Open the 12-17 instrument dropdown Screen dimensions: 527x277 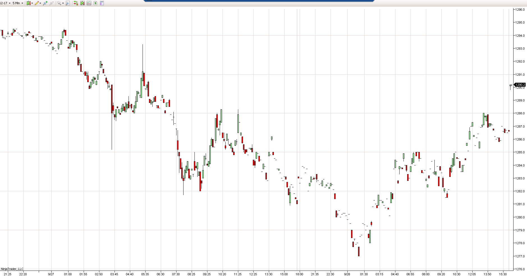pos(5,3)
